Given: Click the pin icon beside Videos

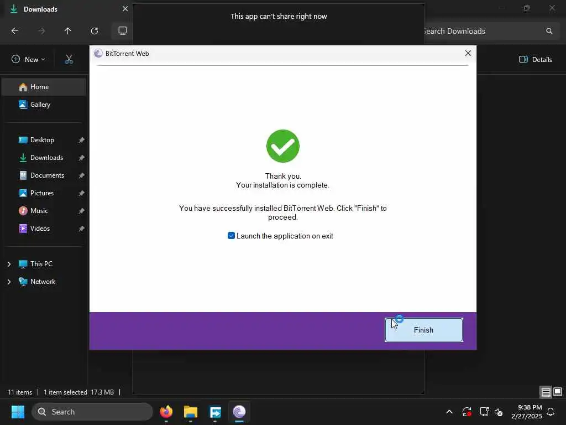Looking at the screenshot, I should pyautogui.click(x=82, y=229).
